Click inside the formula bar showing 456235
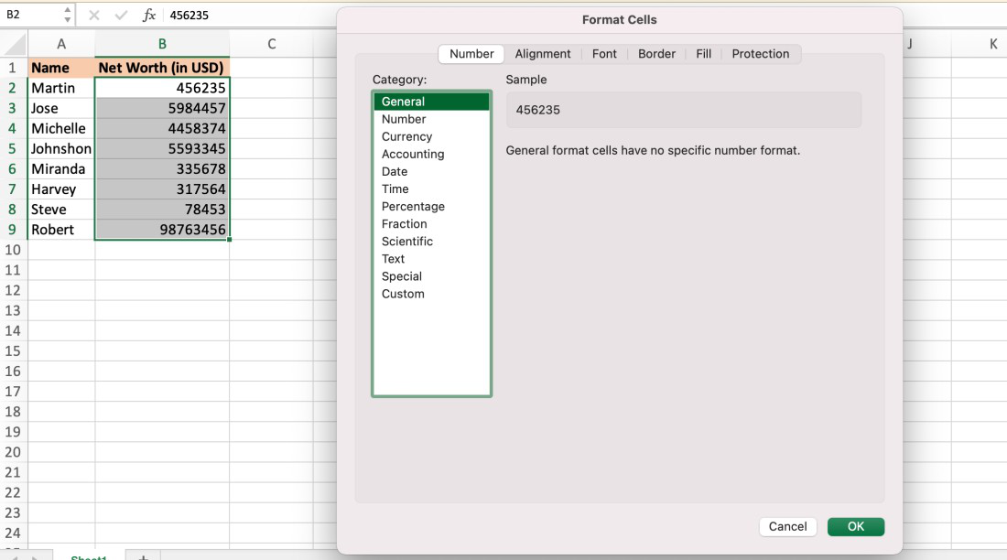This screenshot has width=1007, height=560. coord(247,16)
